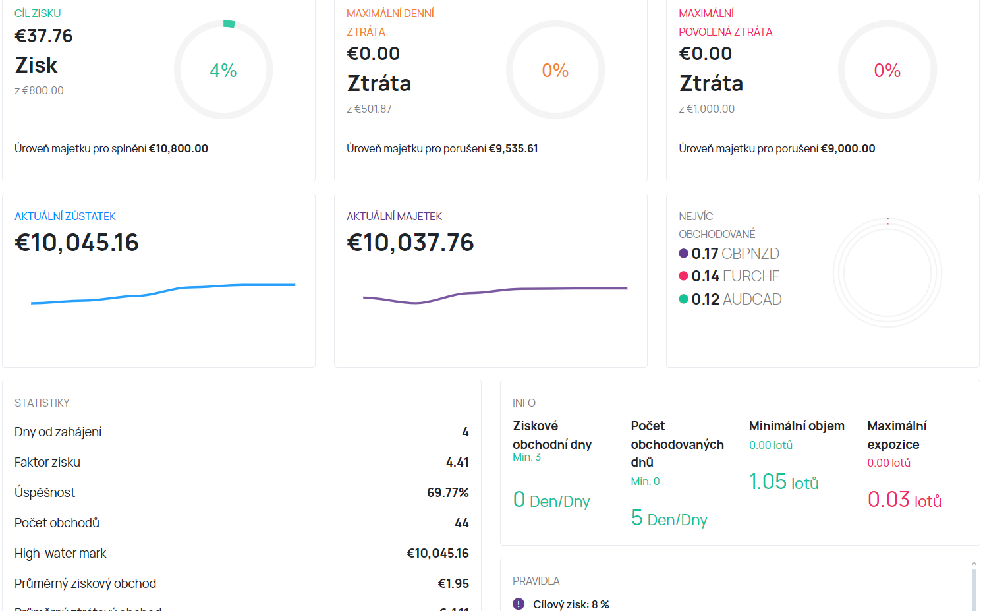Click the Minimální objem 1.05 lotů value
This screenshot has height=611, width=983.
pyautogui.click(x=783, y=482)
